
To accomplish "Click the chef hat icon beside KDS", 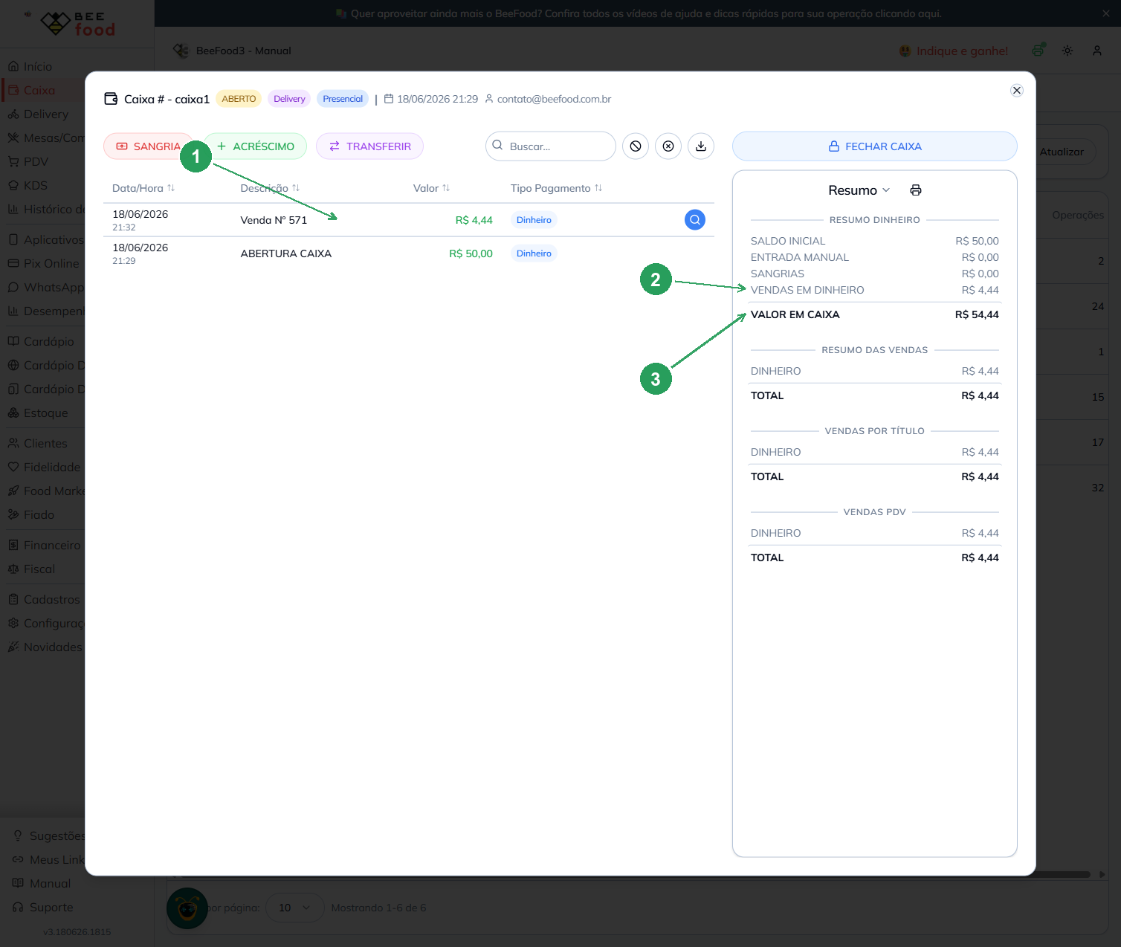I will pyautogui.click(x=13, y=185).
